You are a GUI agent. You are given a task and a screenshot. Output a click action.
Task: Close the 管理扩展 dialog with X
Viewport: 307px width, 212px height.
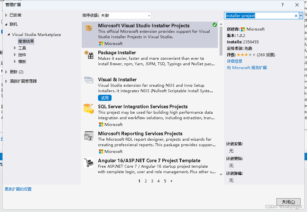coord(297,5)
